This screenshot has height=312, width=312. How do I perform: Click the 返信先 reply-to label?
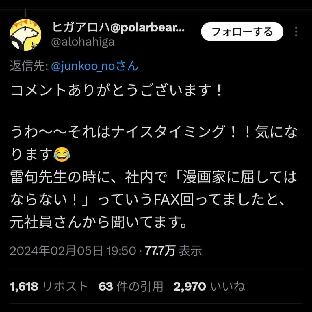[x=29, y=66]
